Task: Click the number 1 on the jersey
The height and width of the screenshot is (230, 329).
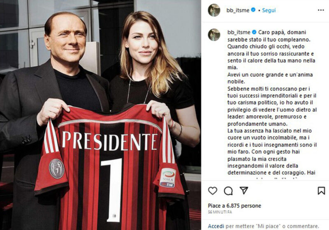Action: pos(112,190)
